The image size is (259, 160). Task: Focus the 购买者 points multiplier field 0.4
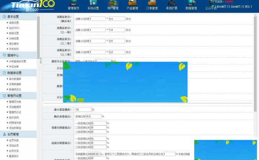click(x=117, y=19)
